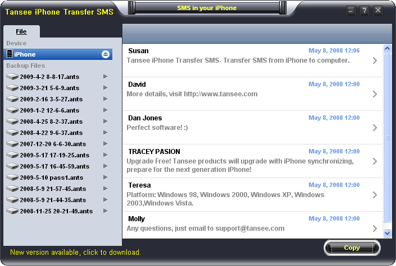
Task: Click Teresa's 'Platform: Windows 98' message text
Action: tap(225, 199)
